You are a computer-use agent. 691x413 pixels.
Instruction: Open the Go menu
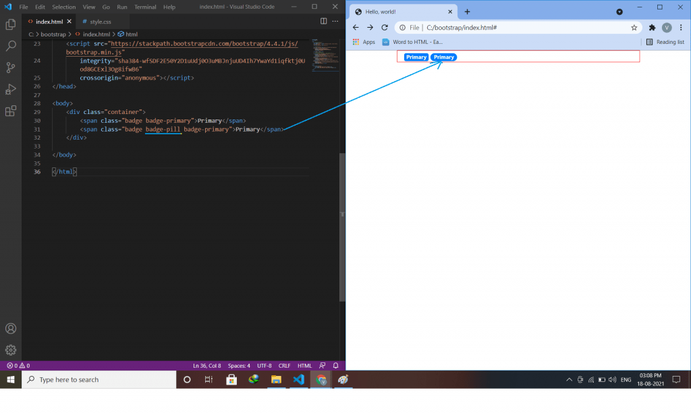106,7
